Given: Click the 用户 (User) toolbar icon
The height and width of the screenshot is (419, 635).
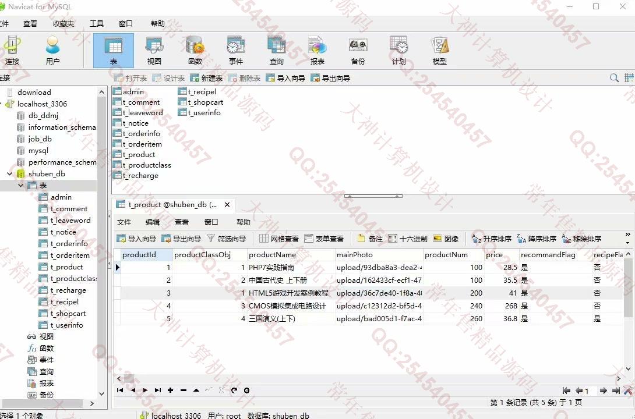Looking at the screenshot, I should click(x=52, y=50).
